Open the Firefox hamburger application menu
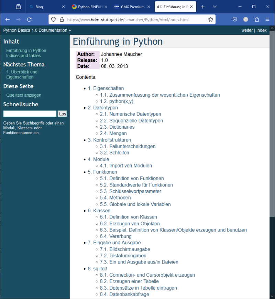This screenshot has height=299, width=275. click(267, 20)
